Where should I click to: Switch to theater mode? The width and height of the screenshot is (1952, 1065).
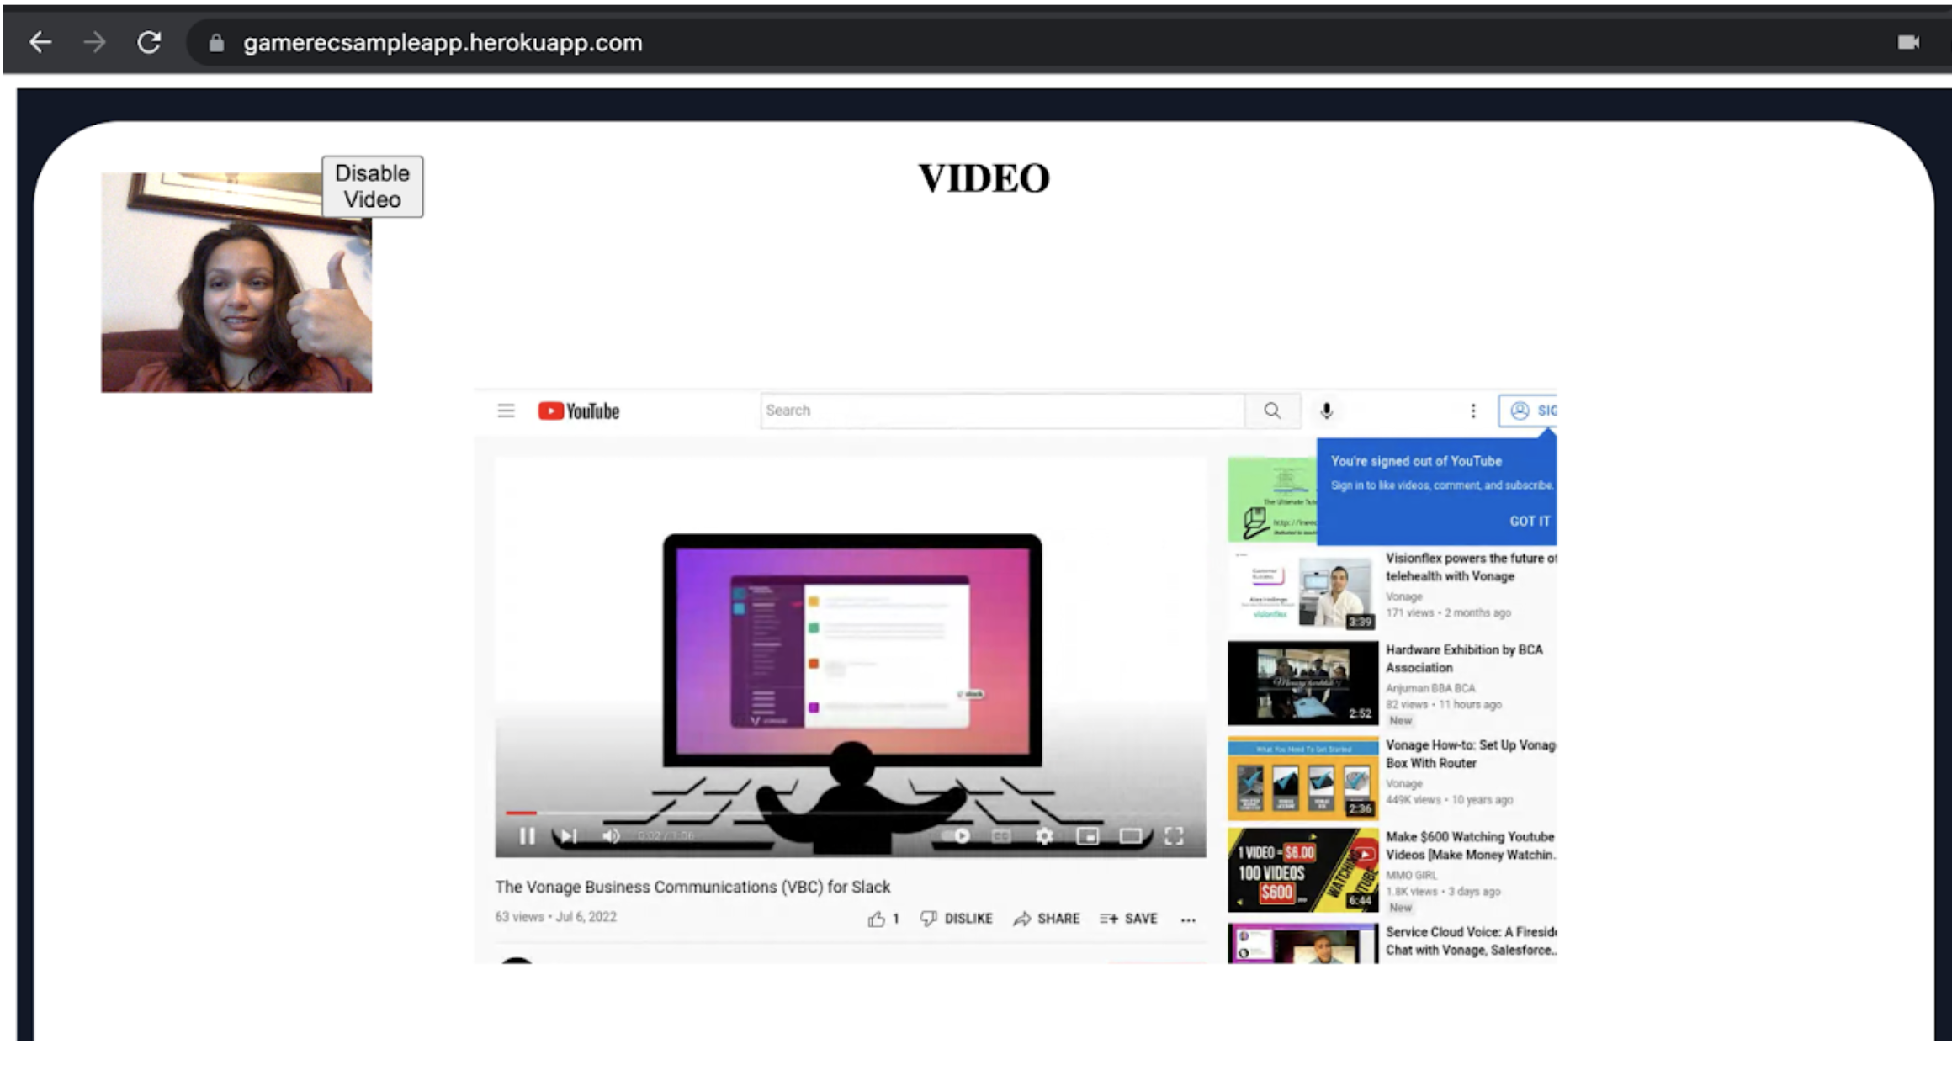(1131, 836)
